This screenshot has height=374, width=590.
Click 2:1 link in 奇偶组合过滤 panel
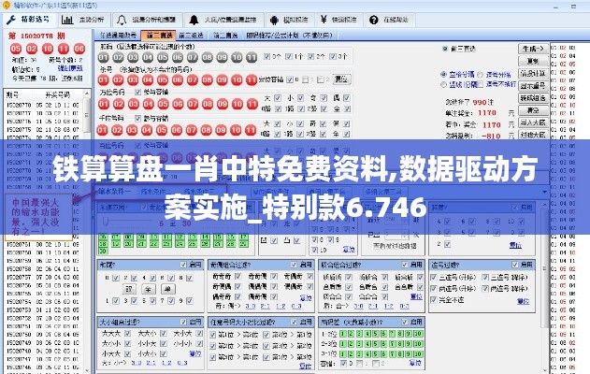click(266, 307)
